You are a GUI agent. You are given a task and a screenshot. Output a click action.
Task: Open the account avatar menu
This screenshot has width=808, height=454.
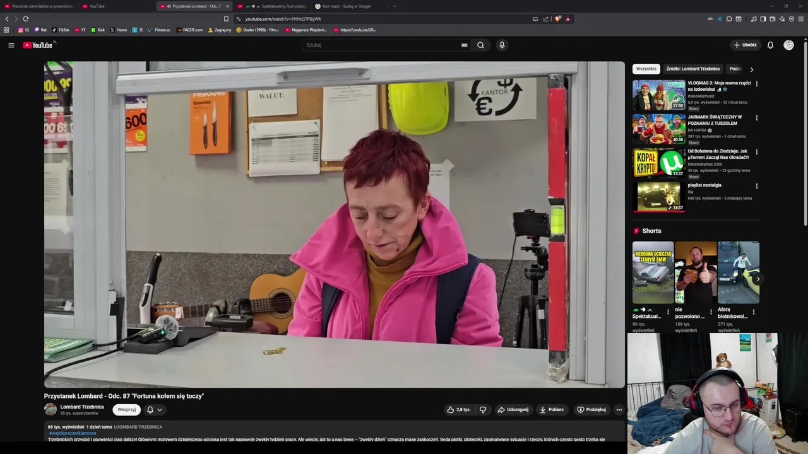788,45
